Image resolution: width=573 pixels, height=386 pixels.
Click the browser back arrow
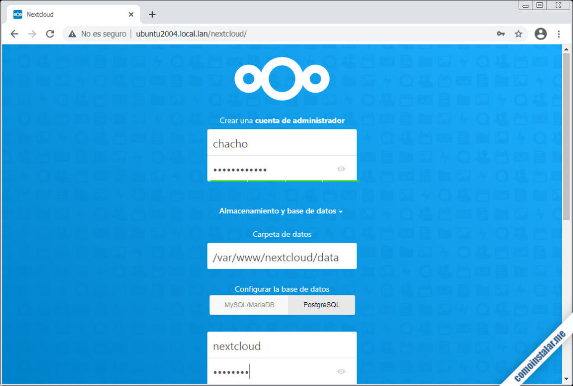[15, 34]
